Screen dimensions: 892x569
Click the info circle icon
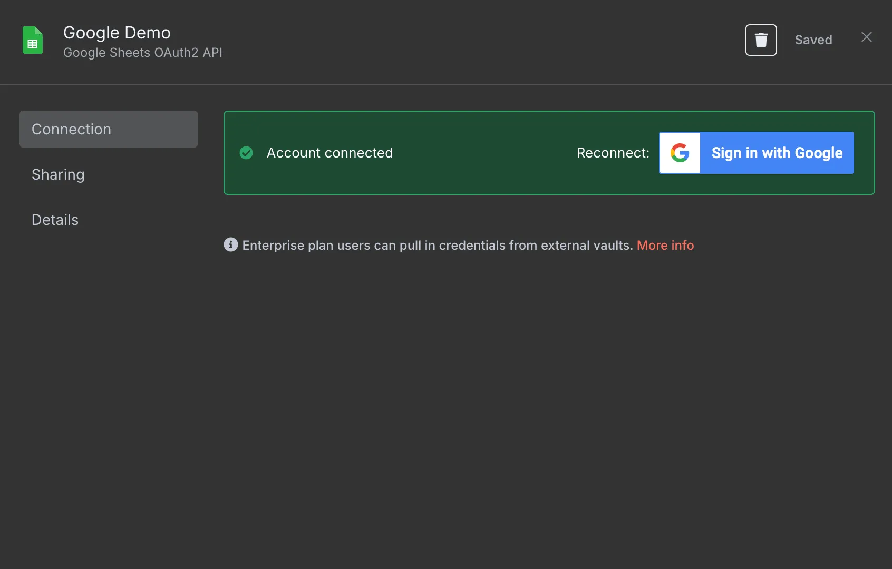(230, 245)
